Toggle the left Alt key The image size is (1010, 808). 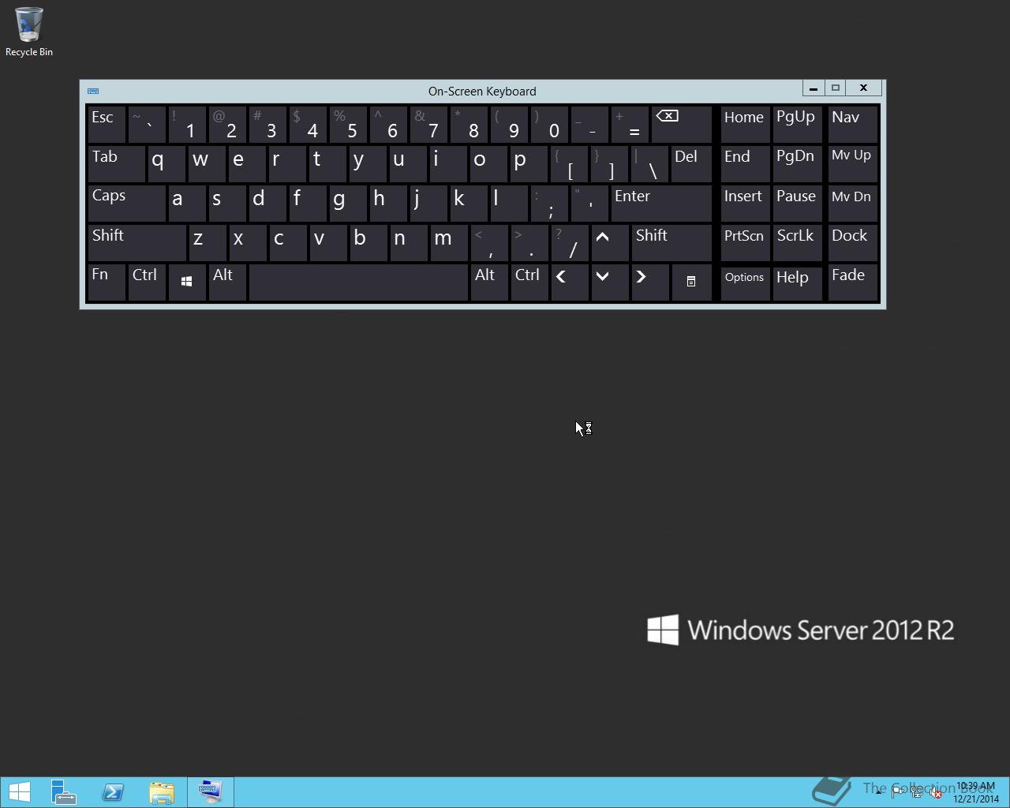pos(227,282)
